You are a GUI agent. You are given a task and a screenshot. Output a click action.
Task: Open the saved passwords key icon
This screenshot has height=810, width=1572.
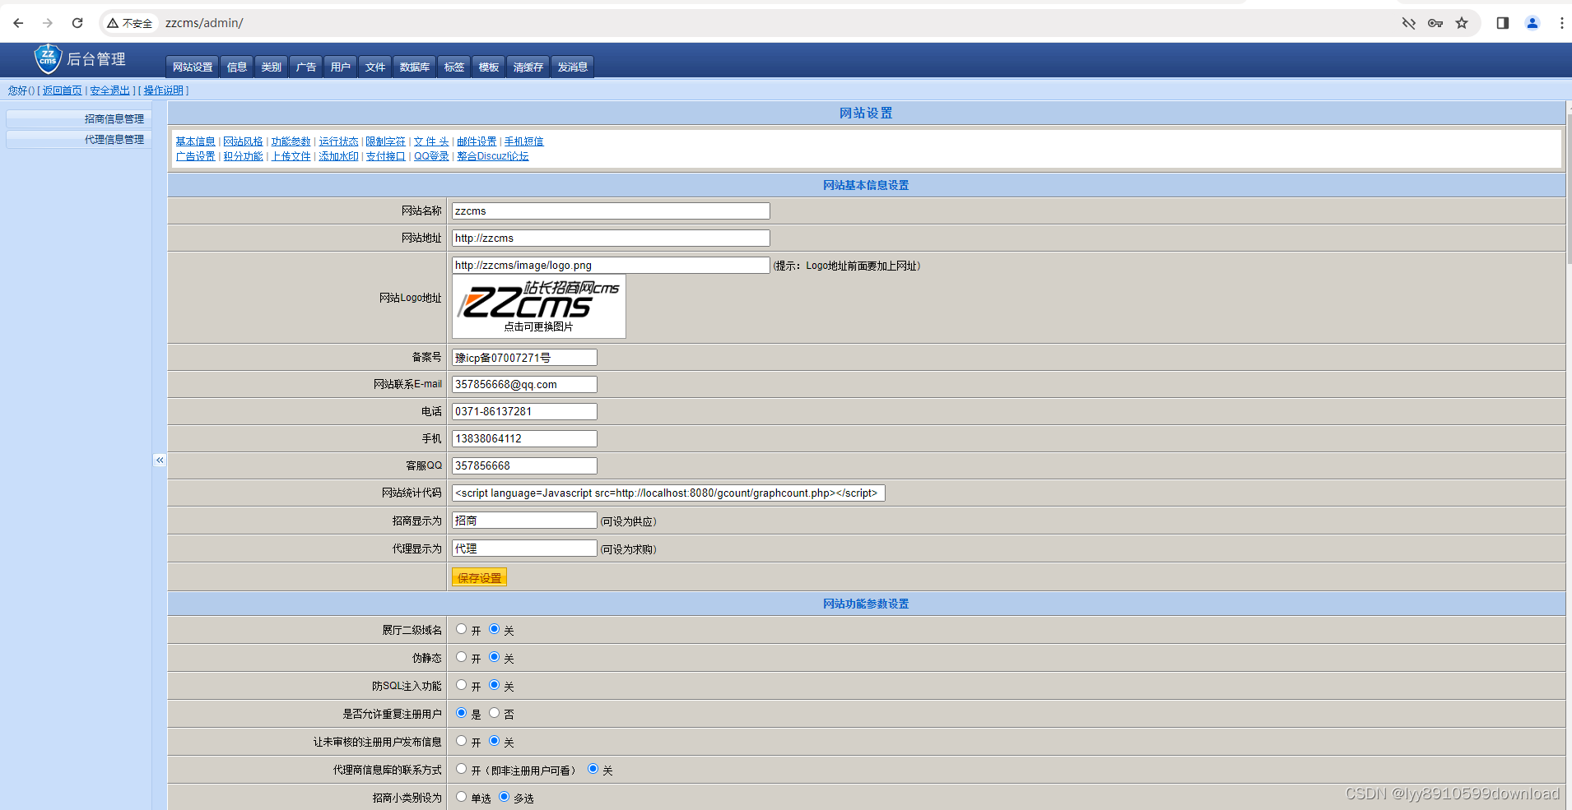[1435, 23]
